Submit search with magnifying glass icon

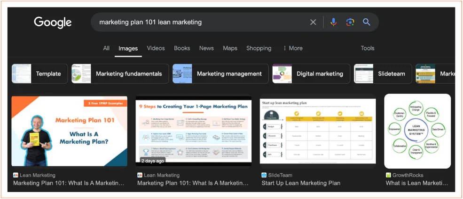[367, 22]
